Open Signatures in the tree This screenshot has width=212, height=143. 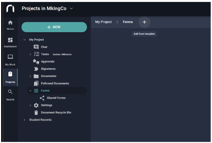coord(48,69)
